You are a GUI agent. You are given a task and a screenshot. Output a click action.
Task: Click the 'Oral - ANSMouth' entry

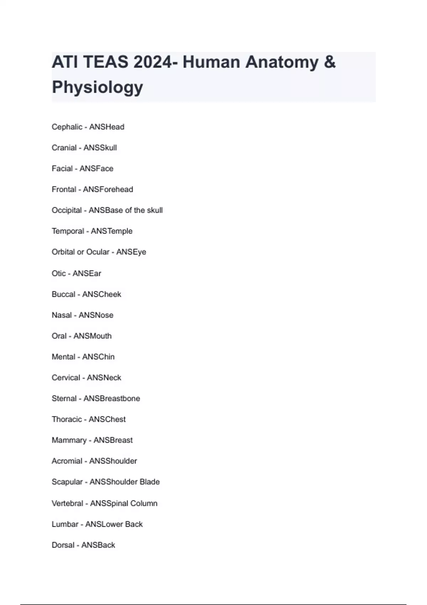[81, 336]
